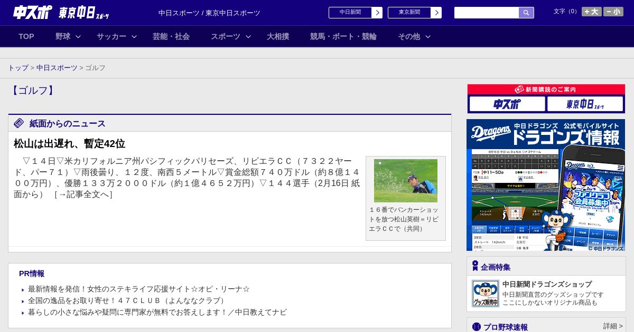Click baseball icon beside プロ野球速報

477,327
